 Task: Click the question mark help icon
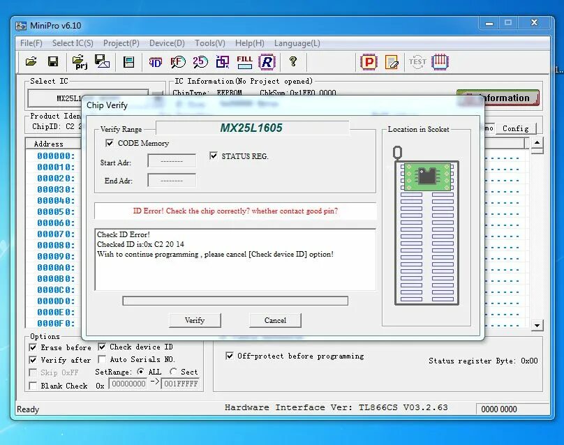(293, 61)
